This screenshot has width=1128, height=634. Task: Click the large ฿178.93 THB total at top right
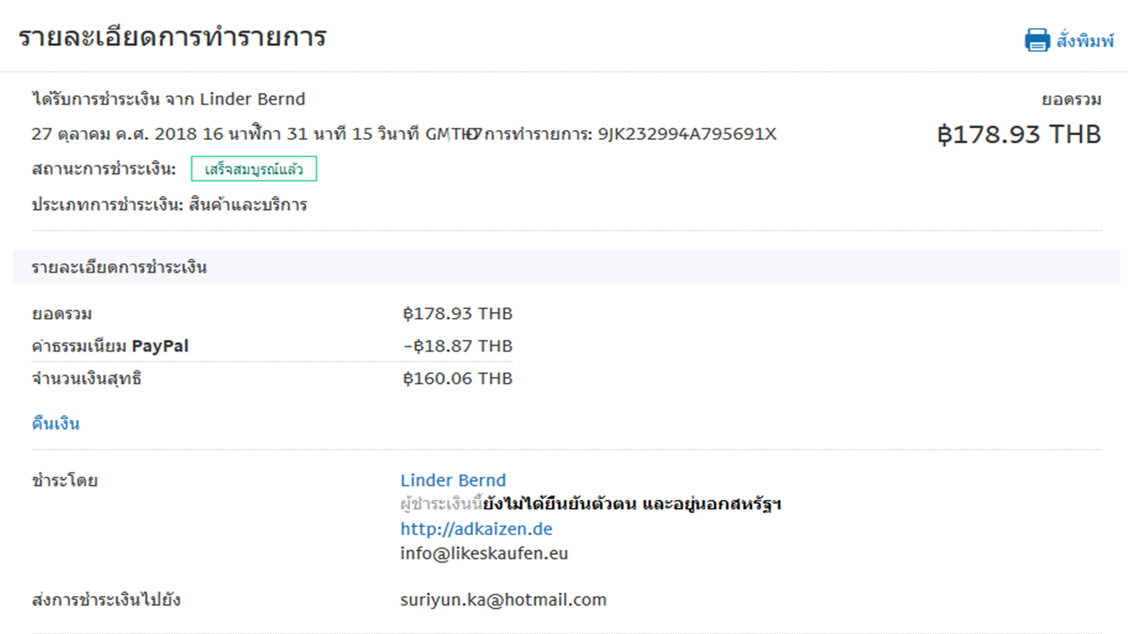(x=1018, y=134)
